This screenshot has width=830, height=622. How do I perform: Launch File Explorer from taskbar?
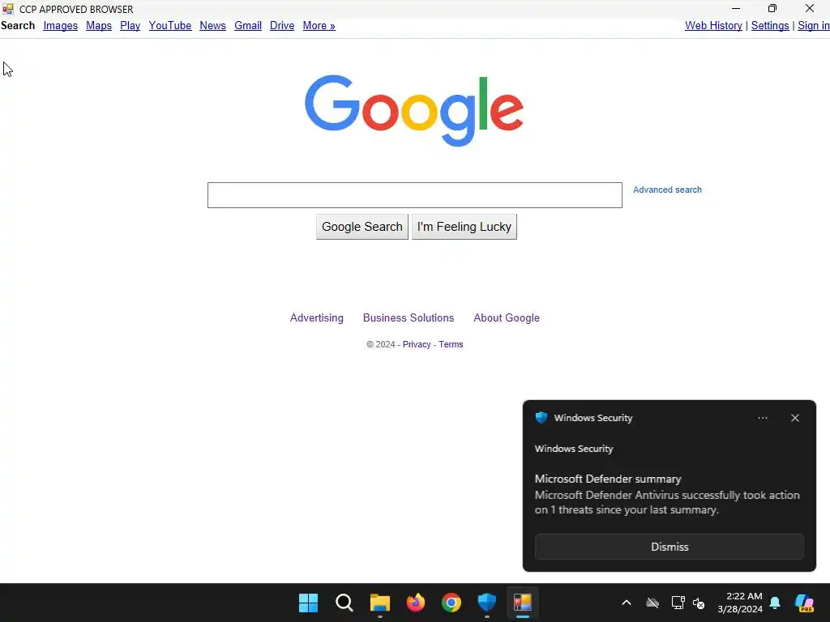[379, 603]
